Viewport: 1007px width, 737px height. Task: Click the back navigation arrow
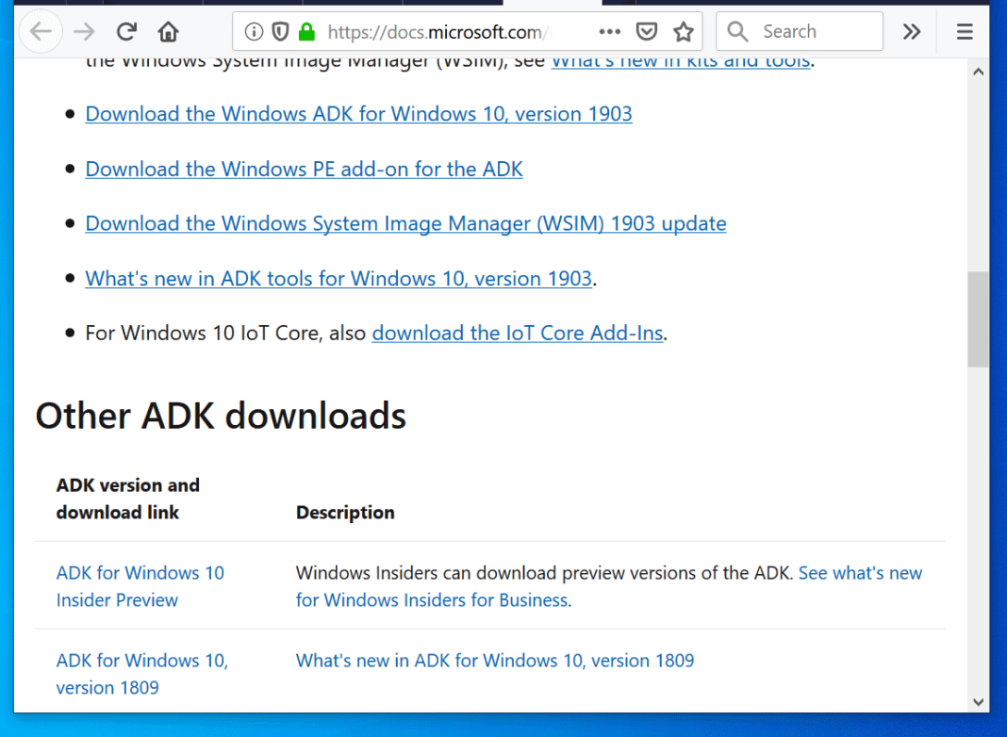pyautogui.click(x=41, y=31)
